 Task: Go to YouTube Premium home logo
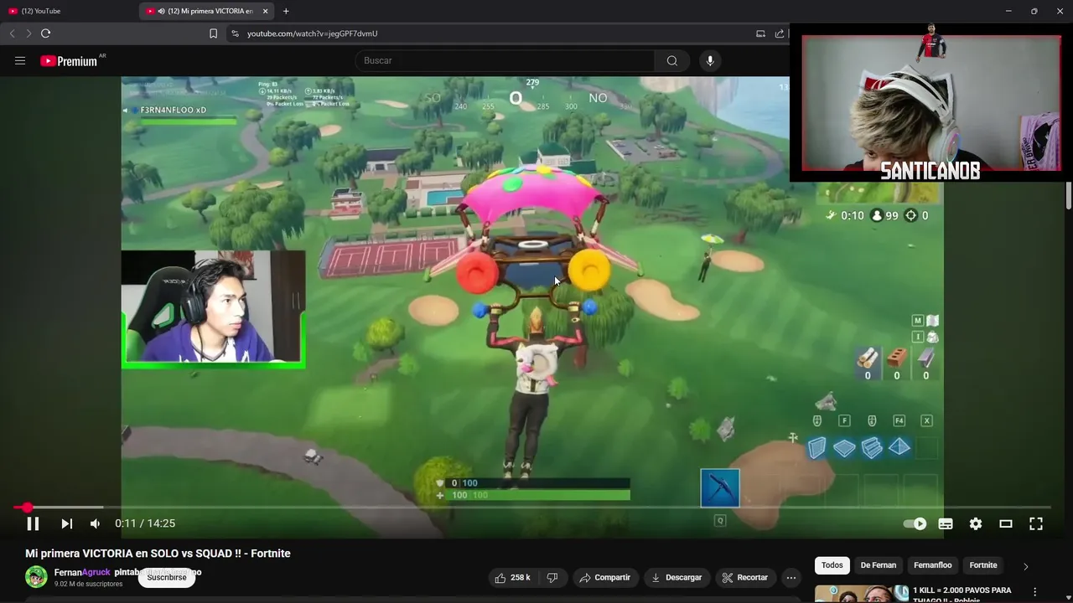pyautogui.click(x=70, y=61)
